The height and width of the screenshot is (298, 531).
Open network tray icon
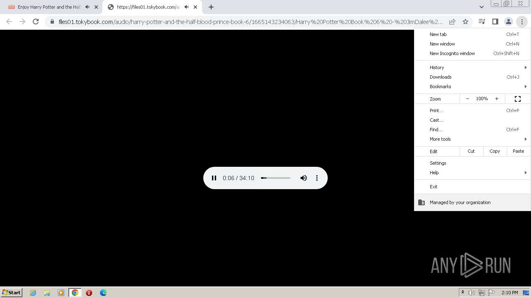[x=482, y=293]
